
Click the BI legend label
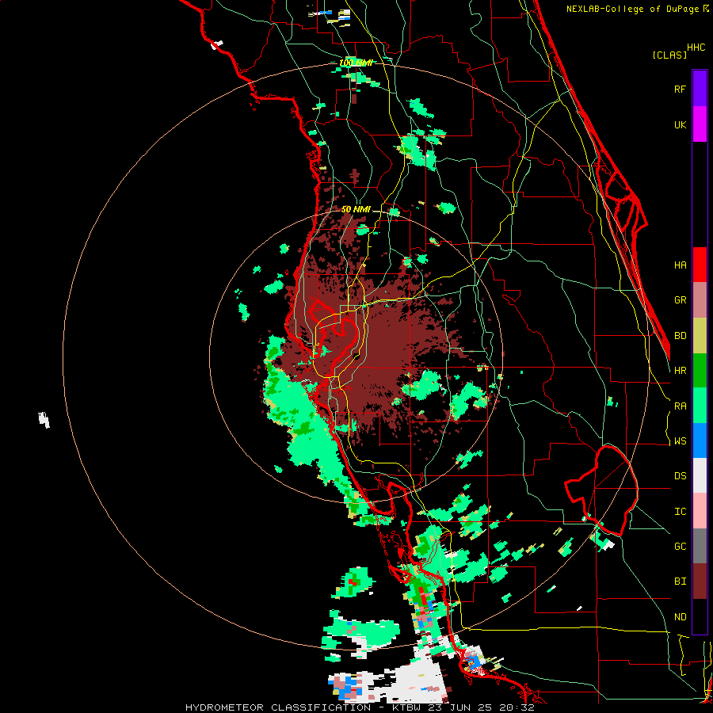point(680,581)
